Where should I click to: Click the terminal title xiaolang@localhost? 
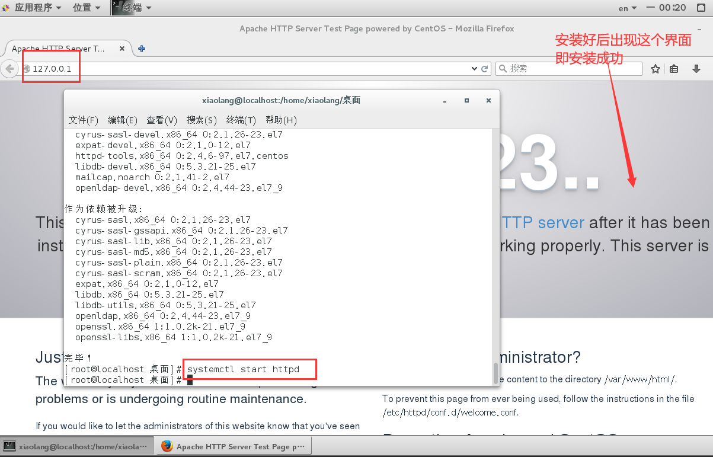281,101
